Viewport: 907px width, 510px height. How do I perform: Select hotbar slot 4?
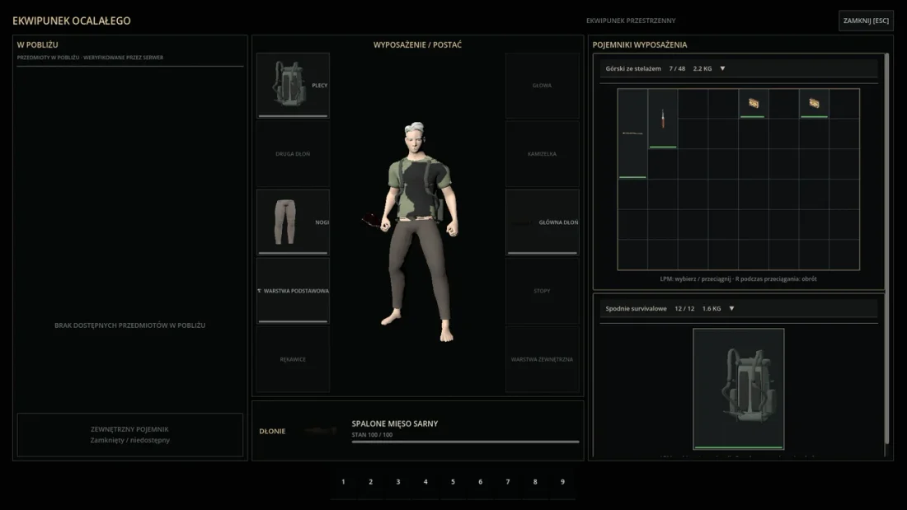pos(425,482)
